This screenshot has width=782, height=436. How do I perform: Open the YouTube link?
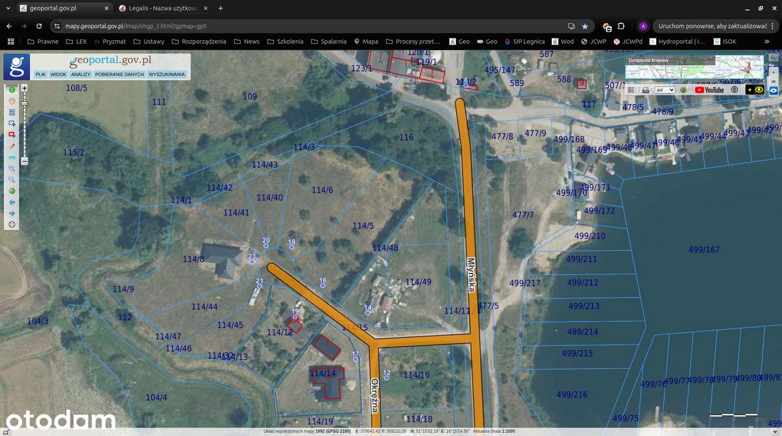tap(709, 90)
